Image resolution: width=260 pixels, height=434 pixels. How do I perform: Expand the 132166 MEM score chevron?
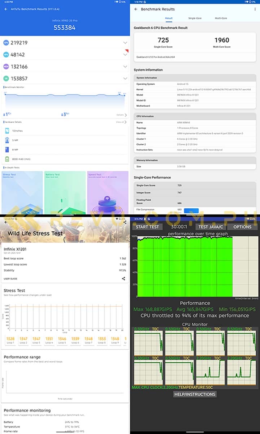[x=125, y=67]
